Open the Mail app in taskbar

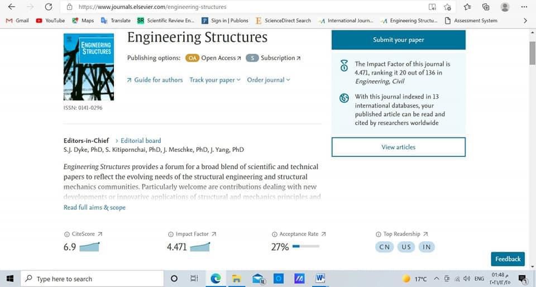pos(259,279)
